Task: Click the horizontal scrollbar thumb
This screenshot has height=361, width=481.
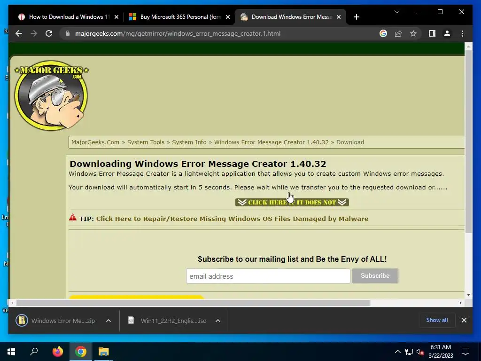Action: (193, 303)
